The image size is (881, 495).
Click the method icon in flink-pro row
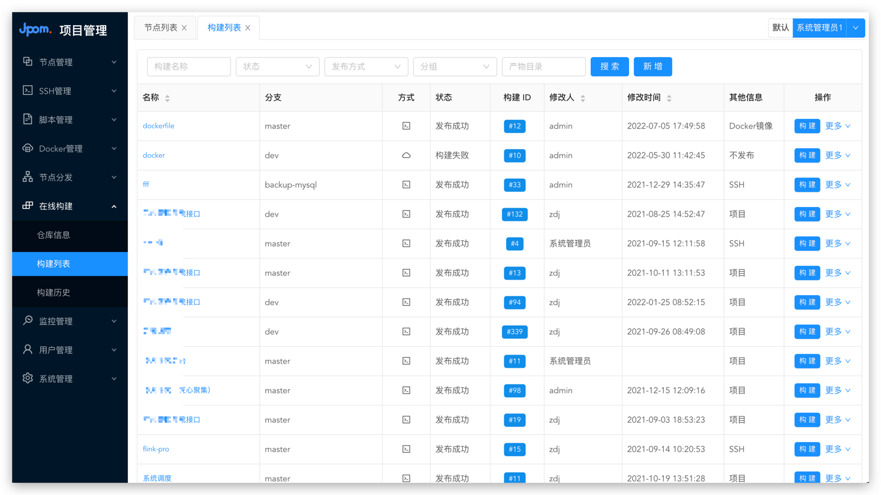(406, 449)
